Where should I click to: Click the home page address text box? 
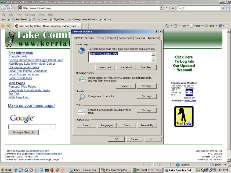(120, 57)
